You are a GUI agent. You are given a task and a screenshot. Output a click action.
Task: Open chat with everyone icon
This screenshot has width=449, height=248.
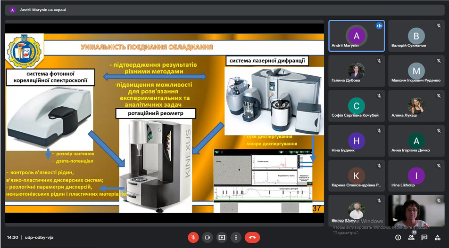[424, 238]
